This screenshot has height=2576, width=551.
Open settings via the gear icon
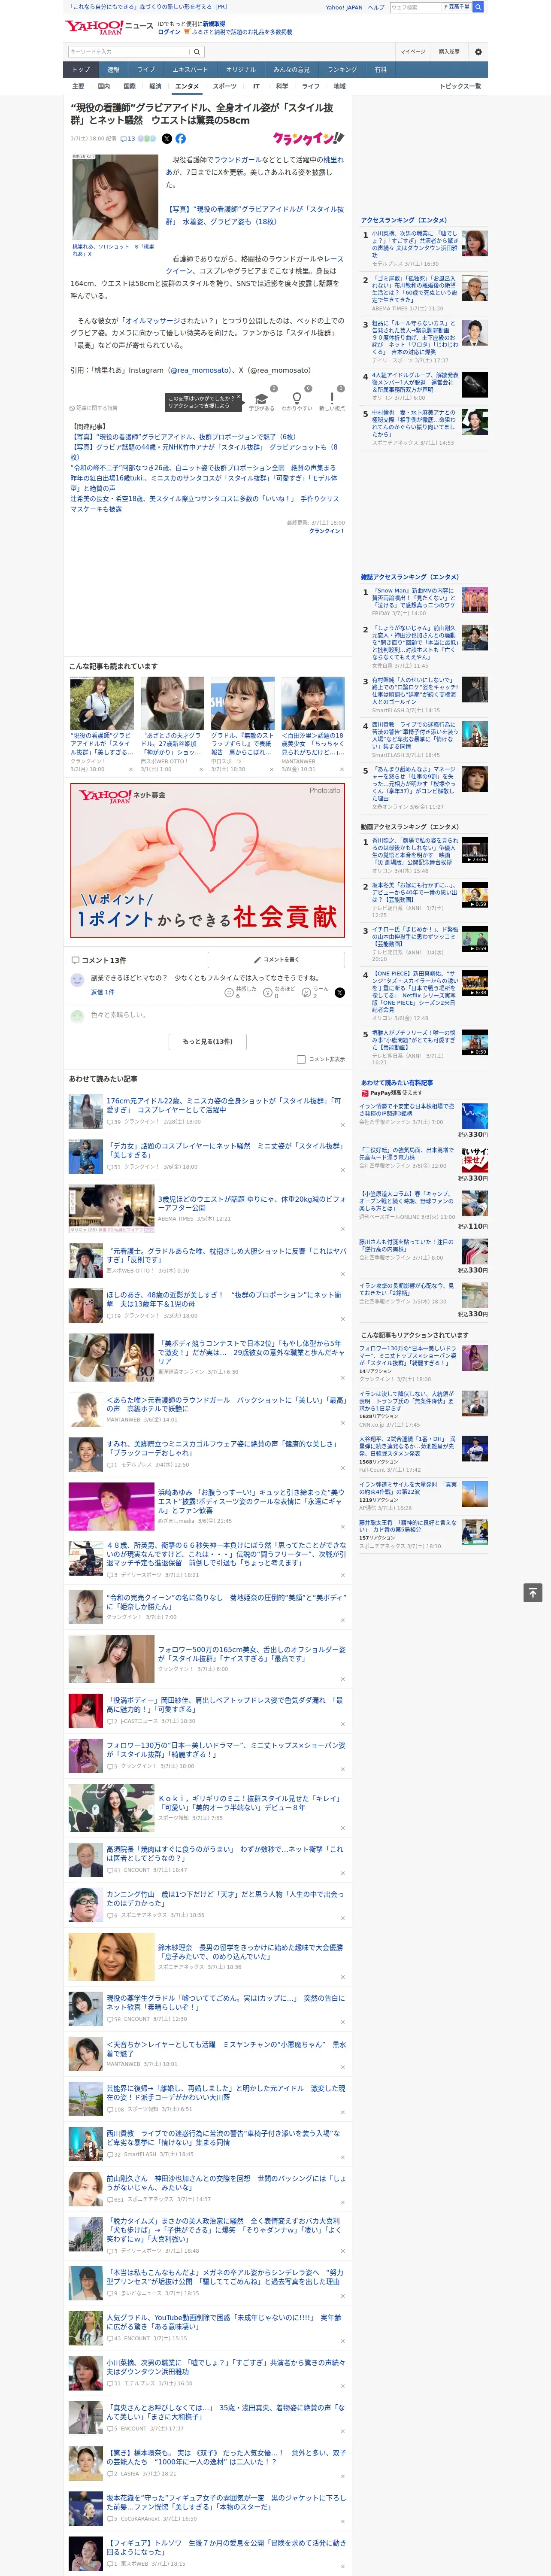(477, 52)
